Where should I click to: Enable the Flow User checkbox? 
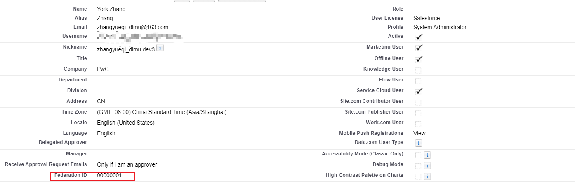pyautogui.click(x=418, y=81)
